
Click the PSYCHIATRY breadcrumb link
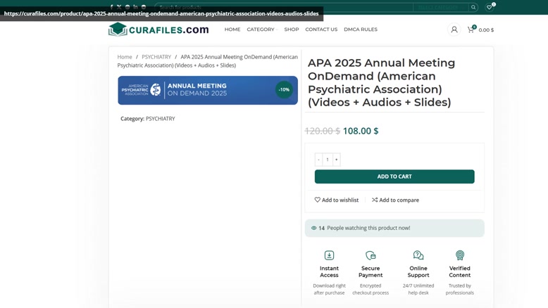coord(156,57)
